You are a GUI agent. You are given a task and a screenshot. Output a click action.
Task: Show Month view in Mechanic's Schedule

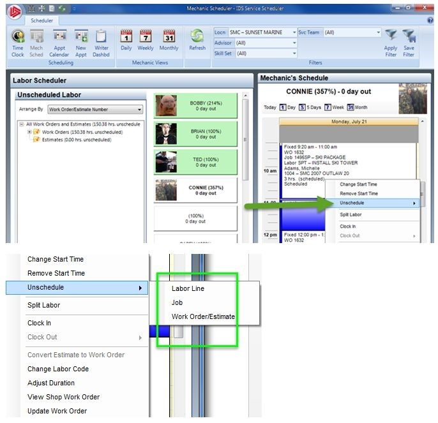pos(358,107)
